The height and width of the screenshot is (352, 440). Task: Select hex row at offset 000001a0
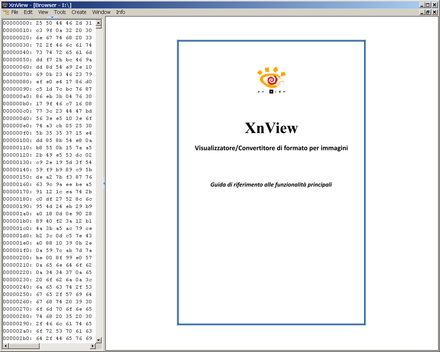pyautogui.click(x=48, y=213)
